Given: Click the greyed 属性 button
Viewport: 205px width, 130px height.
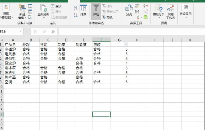Looking at the screenshot, I should [56, 12].
